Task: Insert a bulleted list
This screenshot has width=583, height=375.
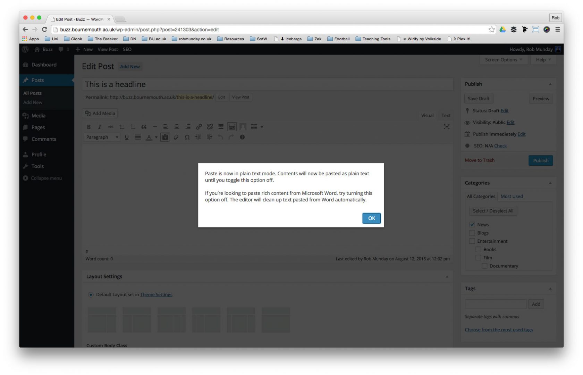Action: 122,127
